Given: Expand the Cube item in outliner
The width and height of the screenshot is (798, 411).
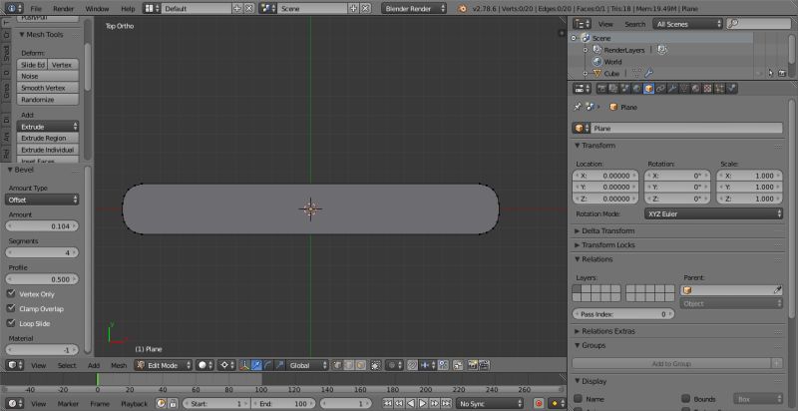Looking at the screenshot, I should tap(585, 74).
